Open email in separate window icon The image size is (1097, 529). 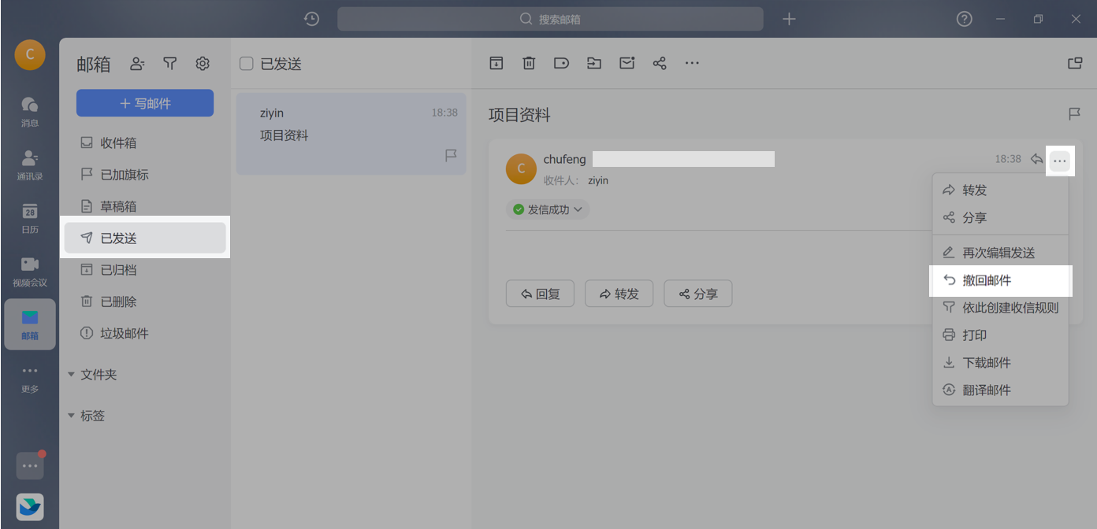coord(1075,63)
